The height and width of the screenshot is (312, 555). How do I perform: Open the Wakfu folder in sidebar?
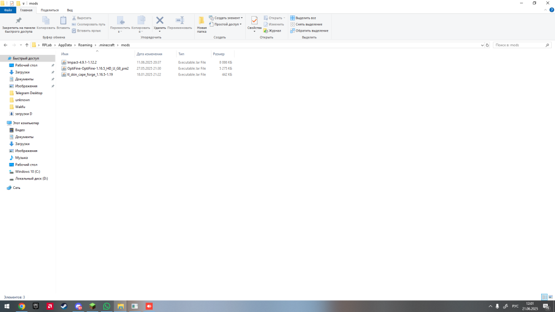coord(20,107)
